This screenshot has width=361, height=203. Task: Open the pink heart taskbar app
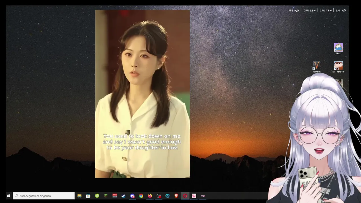click(x=194, y=196)
